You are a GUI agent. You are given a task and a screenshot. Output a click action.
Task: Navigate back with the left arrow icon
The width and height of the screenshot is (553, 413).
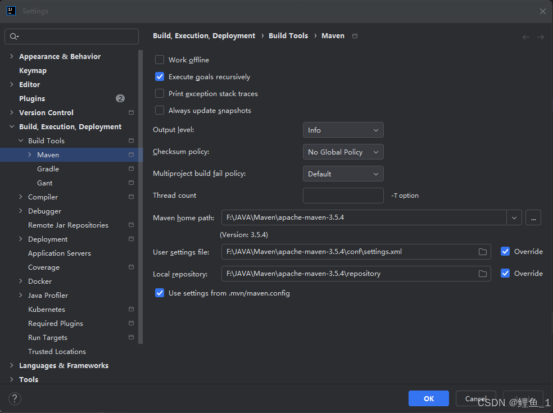pos(525,37)
